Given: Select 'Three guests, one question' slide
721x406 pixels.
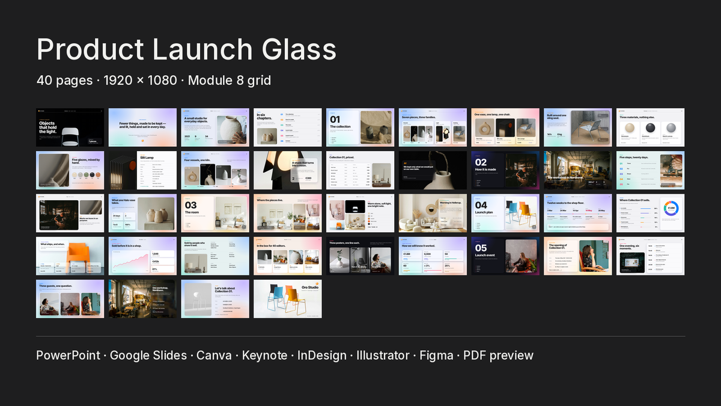Looking at the screenshot, I should 70,298.
